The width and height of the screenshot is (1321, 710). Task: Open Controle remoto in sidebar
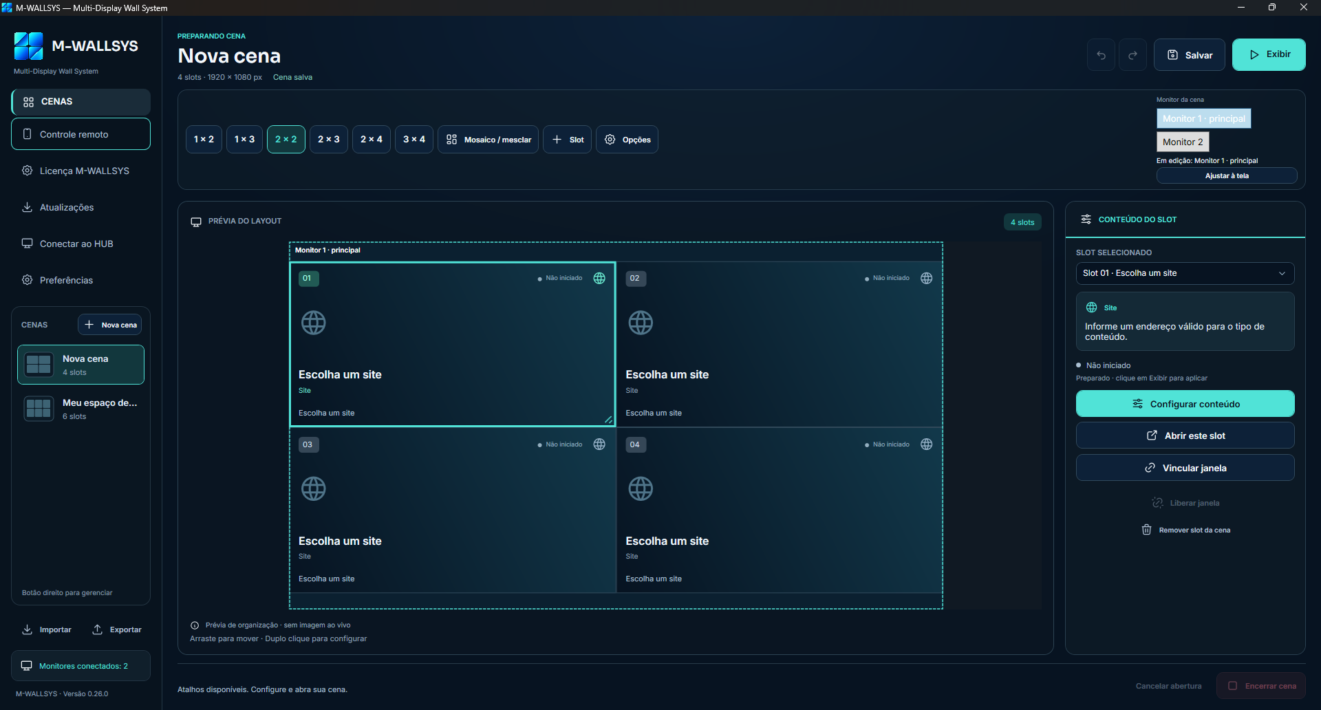coord(80,134)
